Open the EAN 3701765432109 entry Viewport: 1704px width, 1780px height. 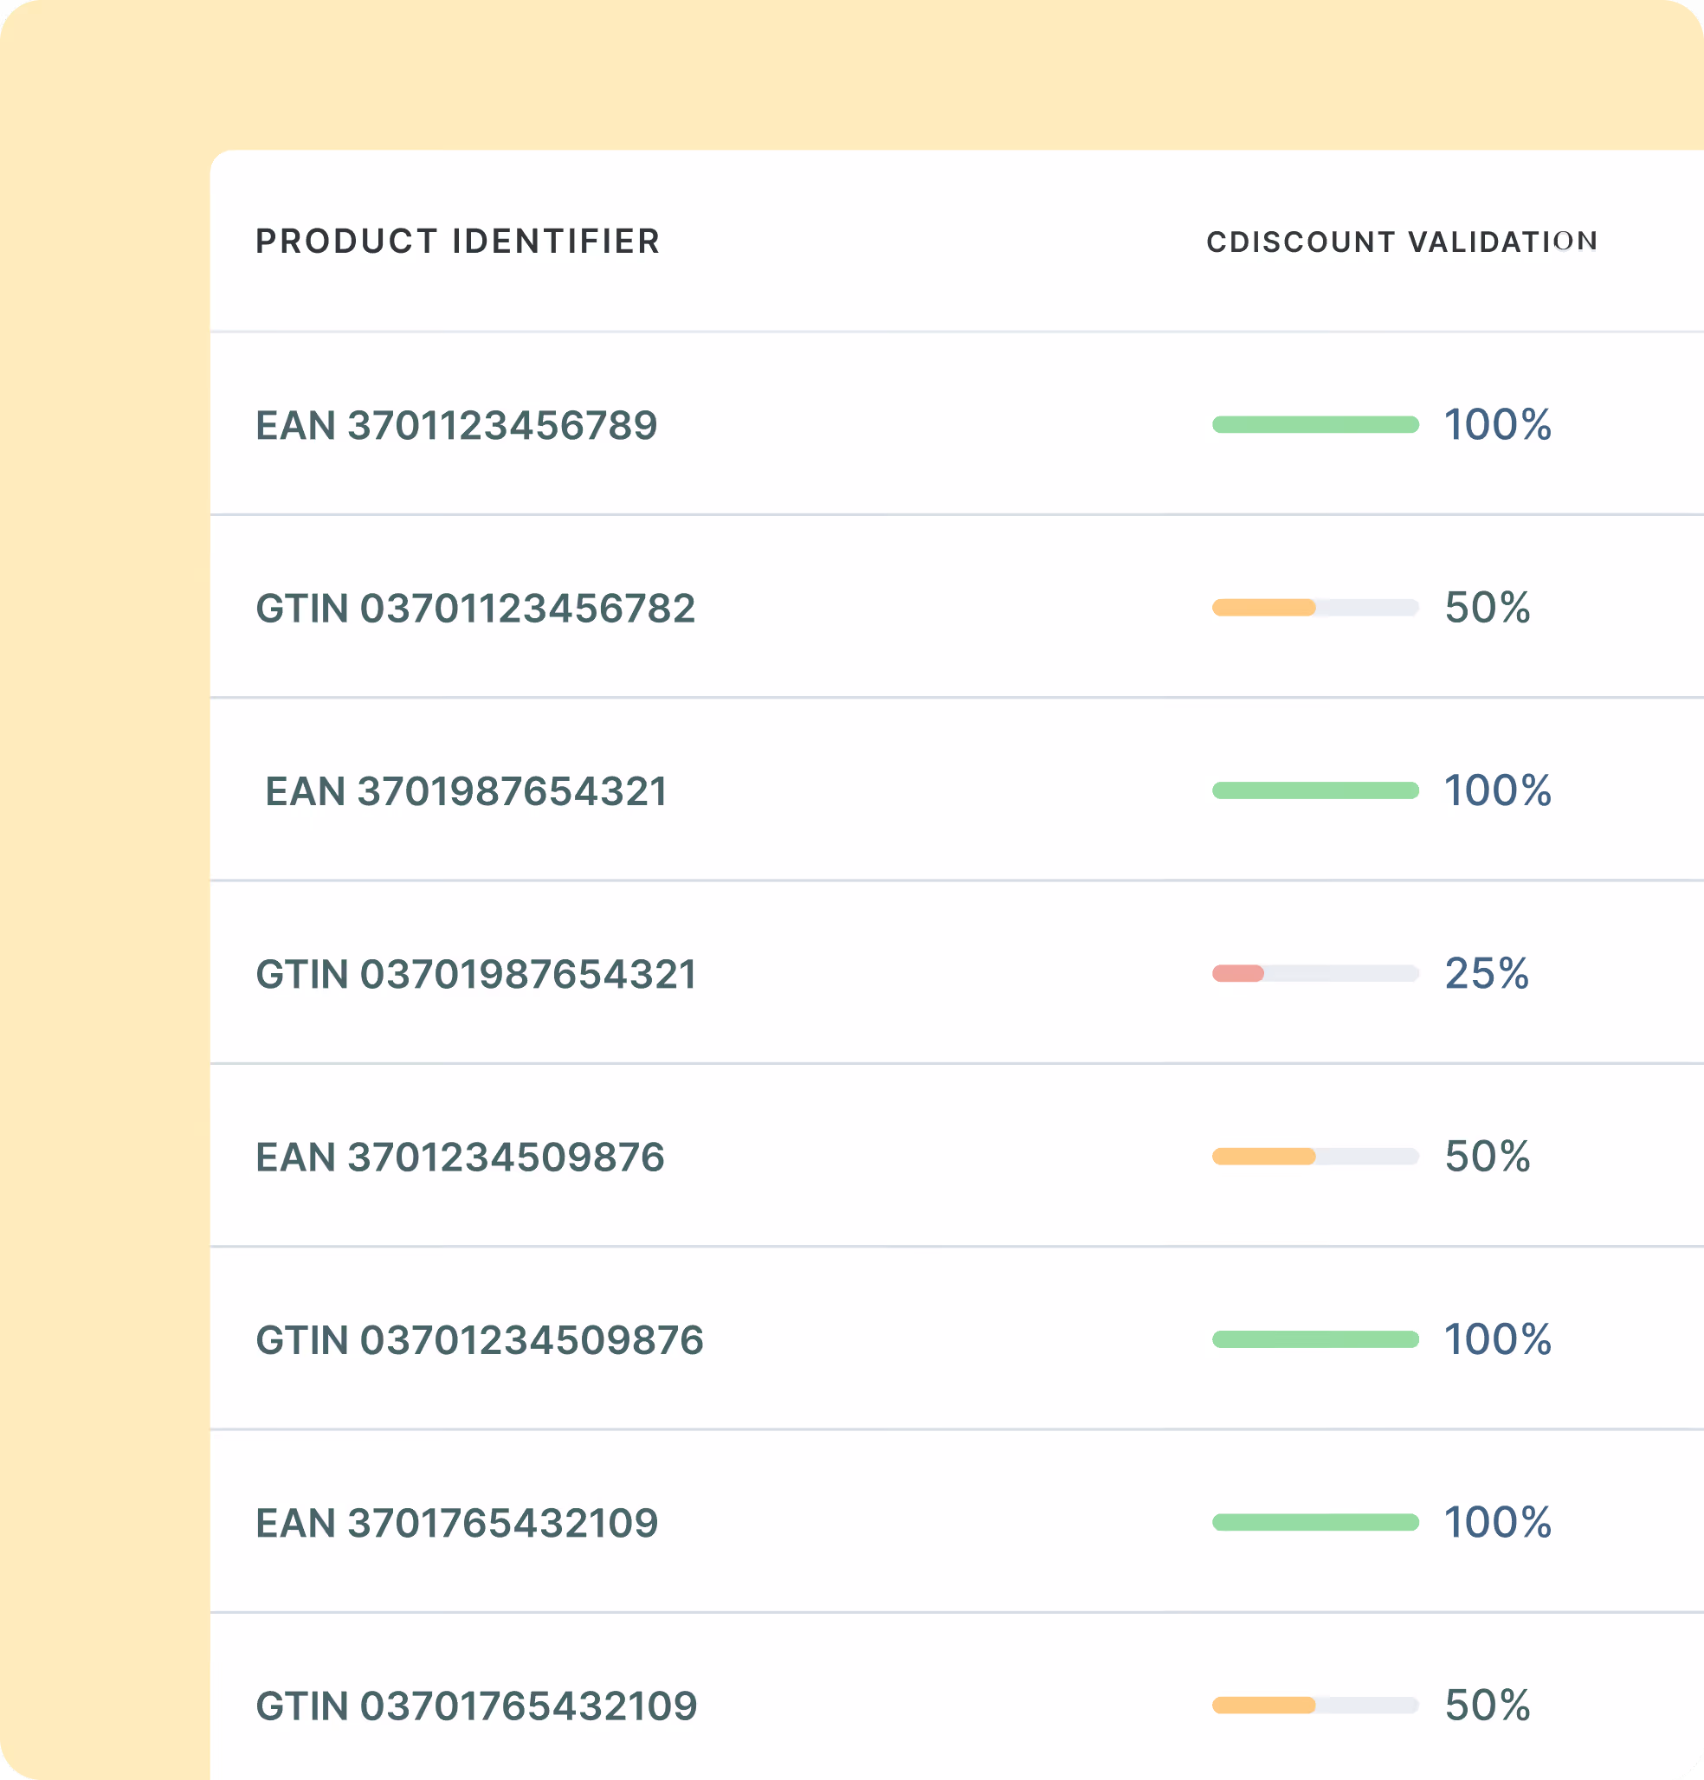tap(457, 1523)
